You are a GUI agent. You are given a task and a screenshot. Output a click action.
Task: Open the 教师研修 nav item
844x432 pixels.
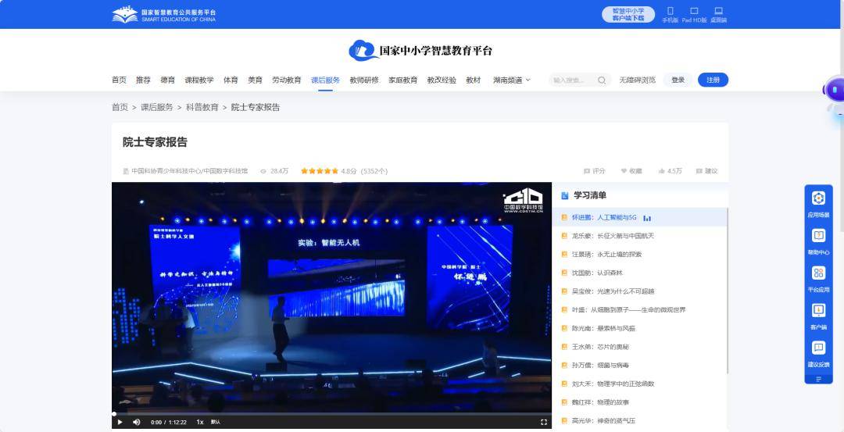pyautogui.click(x=364, y=80)
